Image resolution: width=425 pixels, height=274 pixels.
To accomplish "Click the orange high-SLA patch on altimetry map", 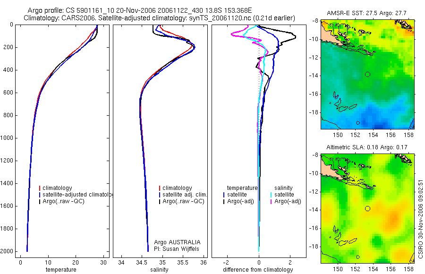I will pos(393,219).
